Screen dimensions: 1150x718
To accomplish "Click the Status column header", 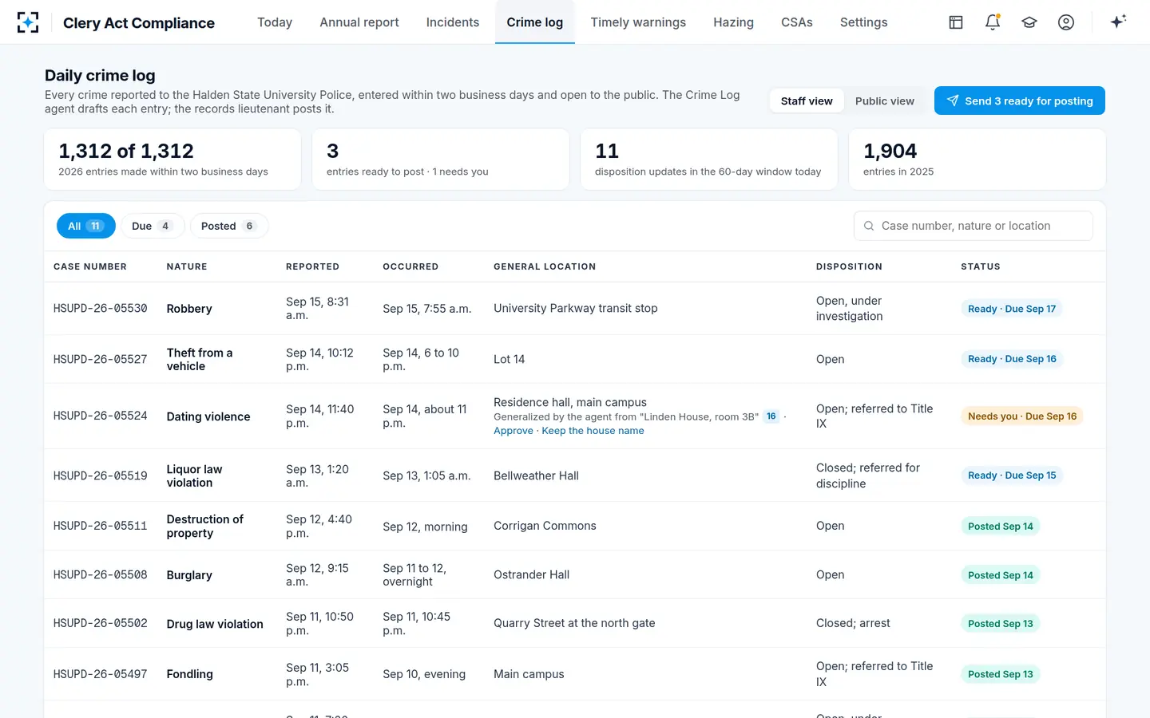I will (981, 266).
